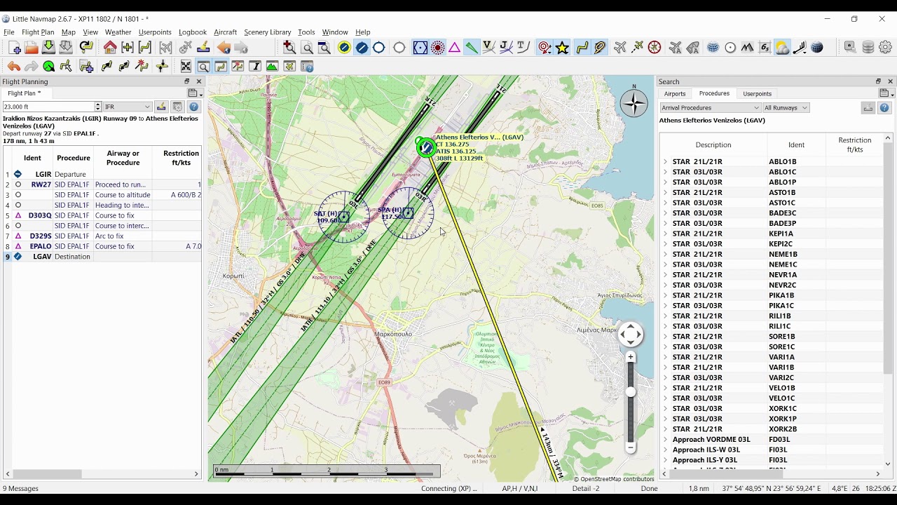Open the Scenery Library menu
897x505 pixels.
[x=267, y=32]
